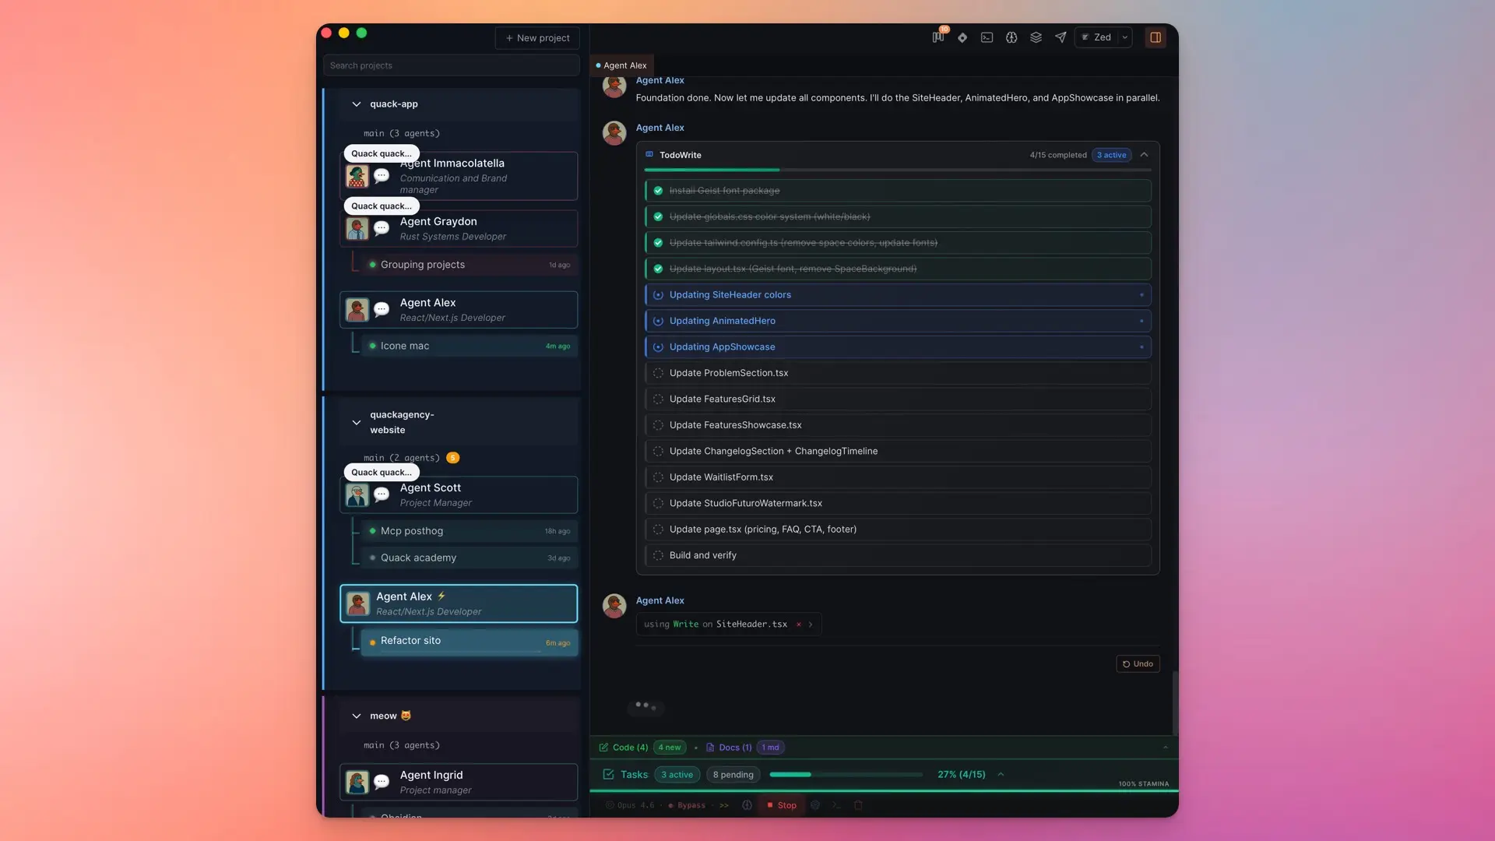The image size is (1495, 841).
Task: Open the terminal icon in top toolbar
Action: [987, 37]
